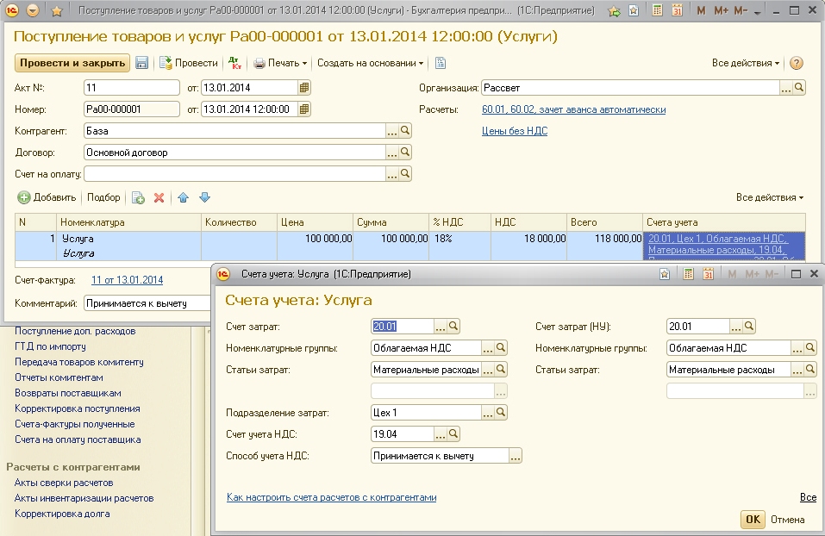Click the save (diskette) icon in toolbar
Screen dimensions: 825x536
tap(141, 63)
